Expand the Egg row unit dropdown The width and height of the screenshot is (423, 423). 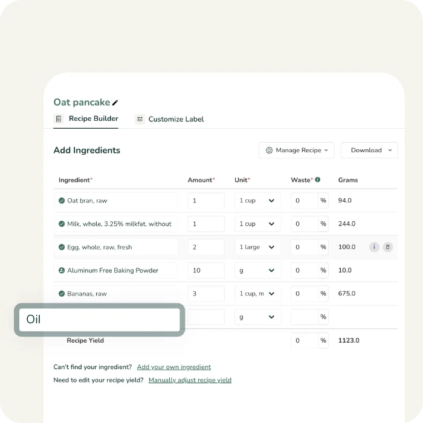(x=257, y=247)
